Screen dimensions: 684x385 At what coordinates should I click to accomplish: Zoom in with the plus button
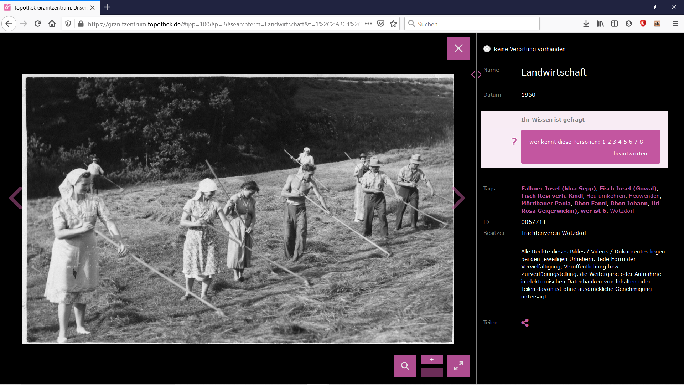point(432,359)
